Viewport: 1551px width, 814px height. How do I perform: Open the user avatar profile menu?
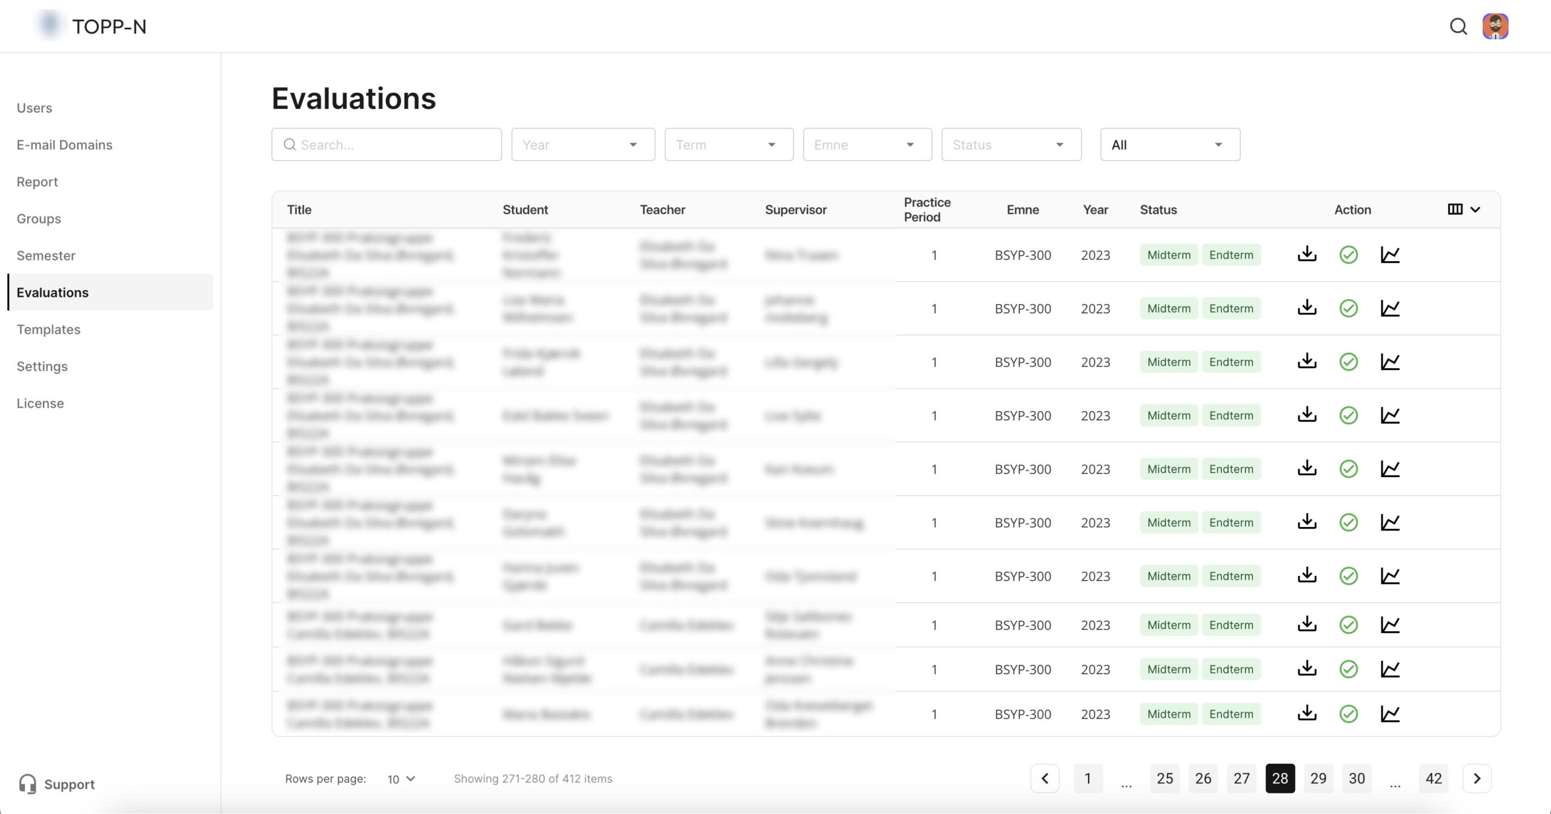[x=1495, y=26]
